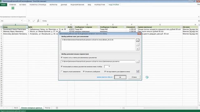Collapse the ribbon with the chevron
This screenshot has height=112, width=200.
point(199,17)
